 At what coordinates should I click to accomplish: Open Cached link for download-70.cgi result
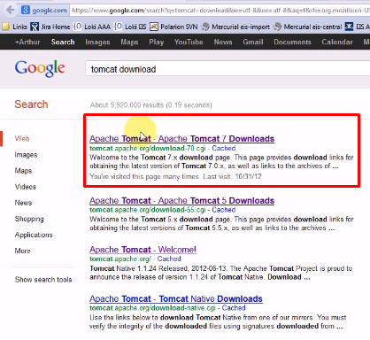[x=224, y=148]
